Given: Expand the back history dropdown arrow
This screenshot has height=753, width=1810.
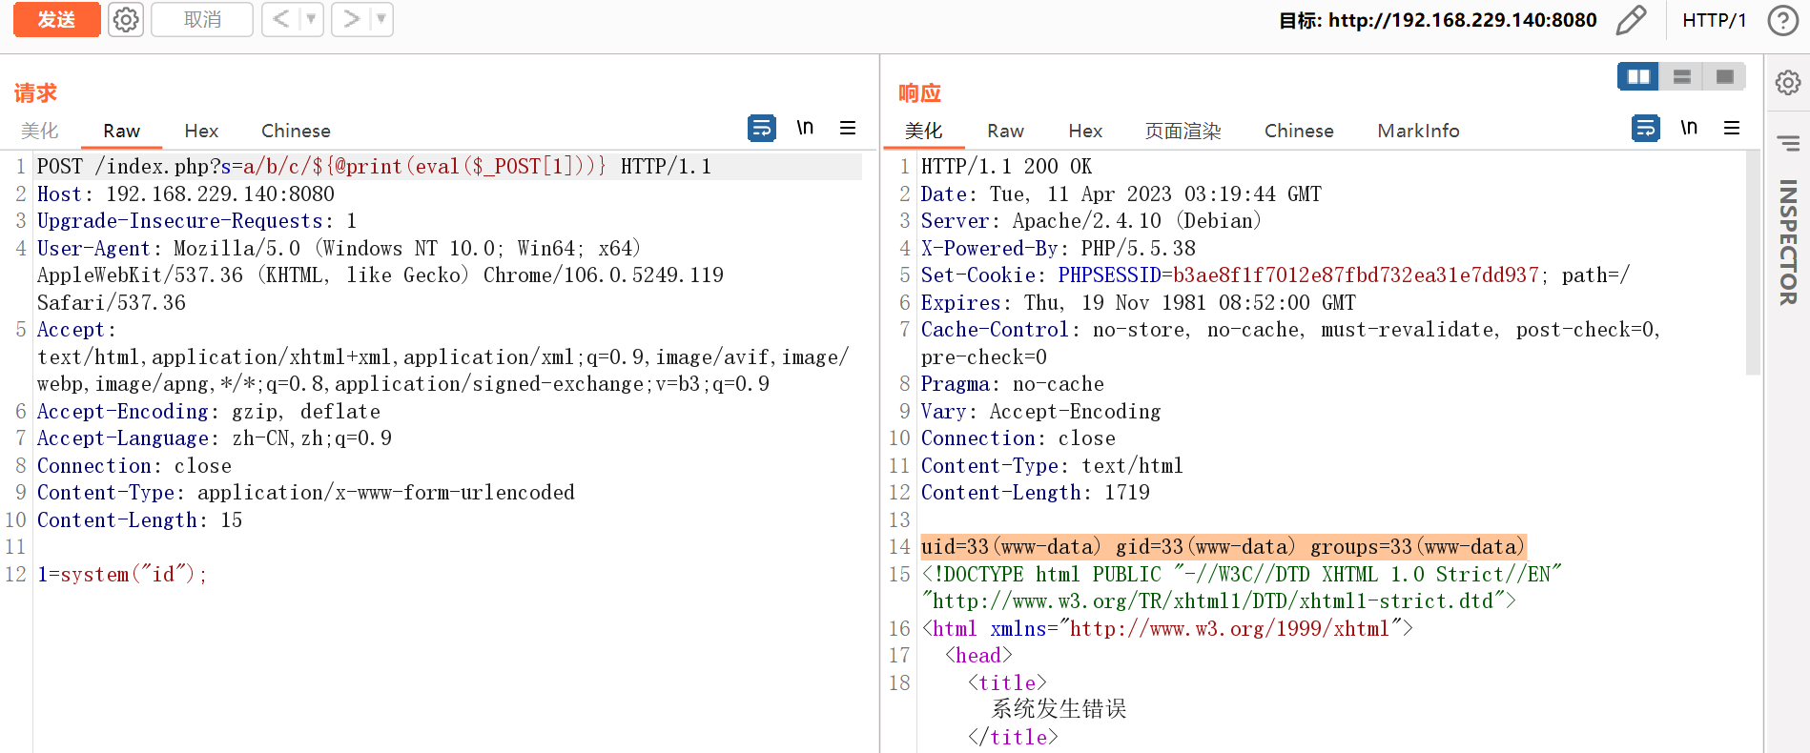Looking at the screenshot, I should pos(311,19).
